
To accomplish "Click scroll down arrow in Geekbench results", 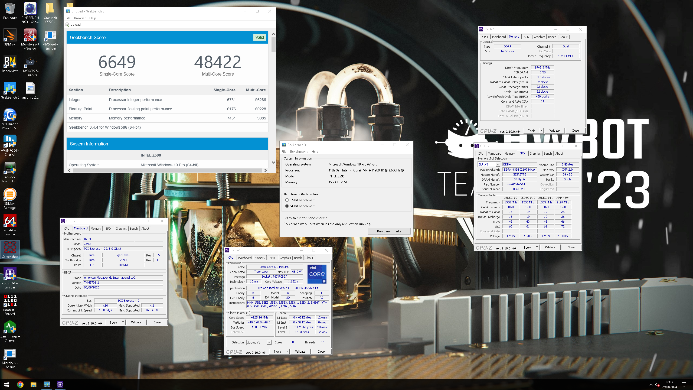I will tap(273, 162).
